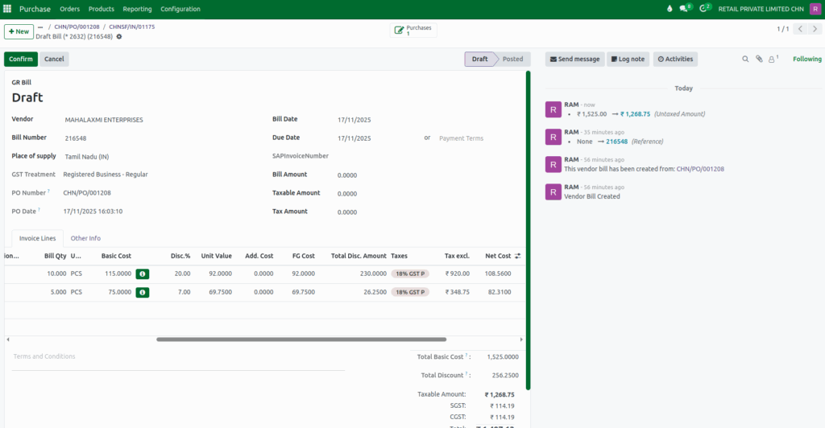Open the conversations chat icon
Screen dimensions: 825x428
point(683,8)
